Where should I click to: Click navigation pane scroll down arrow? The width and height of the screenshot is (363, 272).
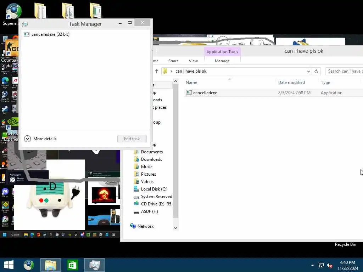click(x=175, y=228)
